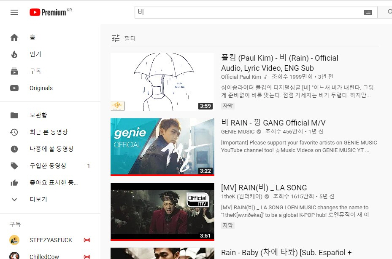Click the Watch later (나중에 볼 동영상) clock icon
392x259 pixels.
coord(14,149)
